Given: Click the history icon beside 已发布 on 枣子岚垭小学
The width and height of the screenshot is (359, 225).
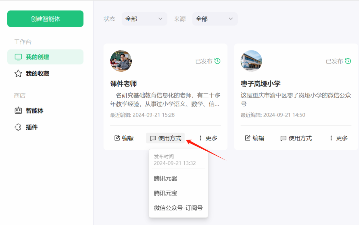Looking at the screenshot, I should 348,61.
